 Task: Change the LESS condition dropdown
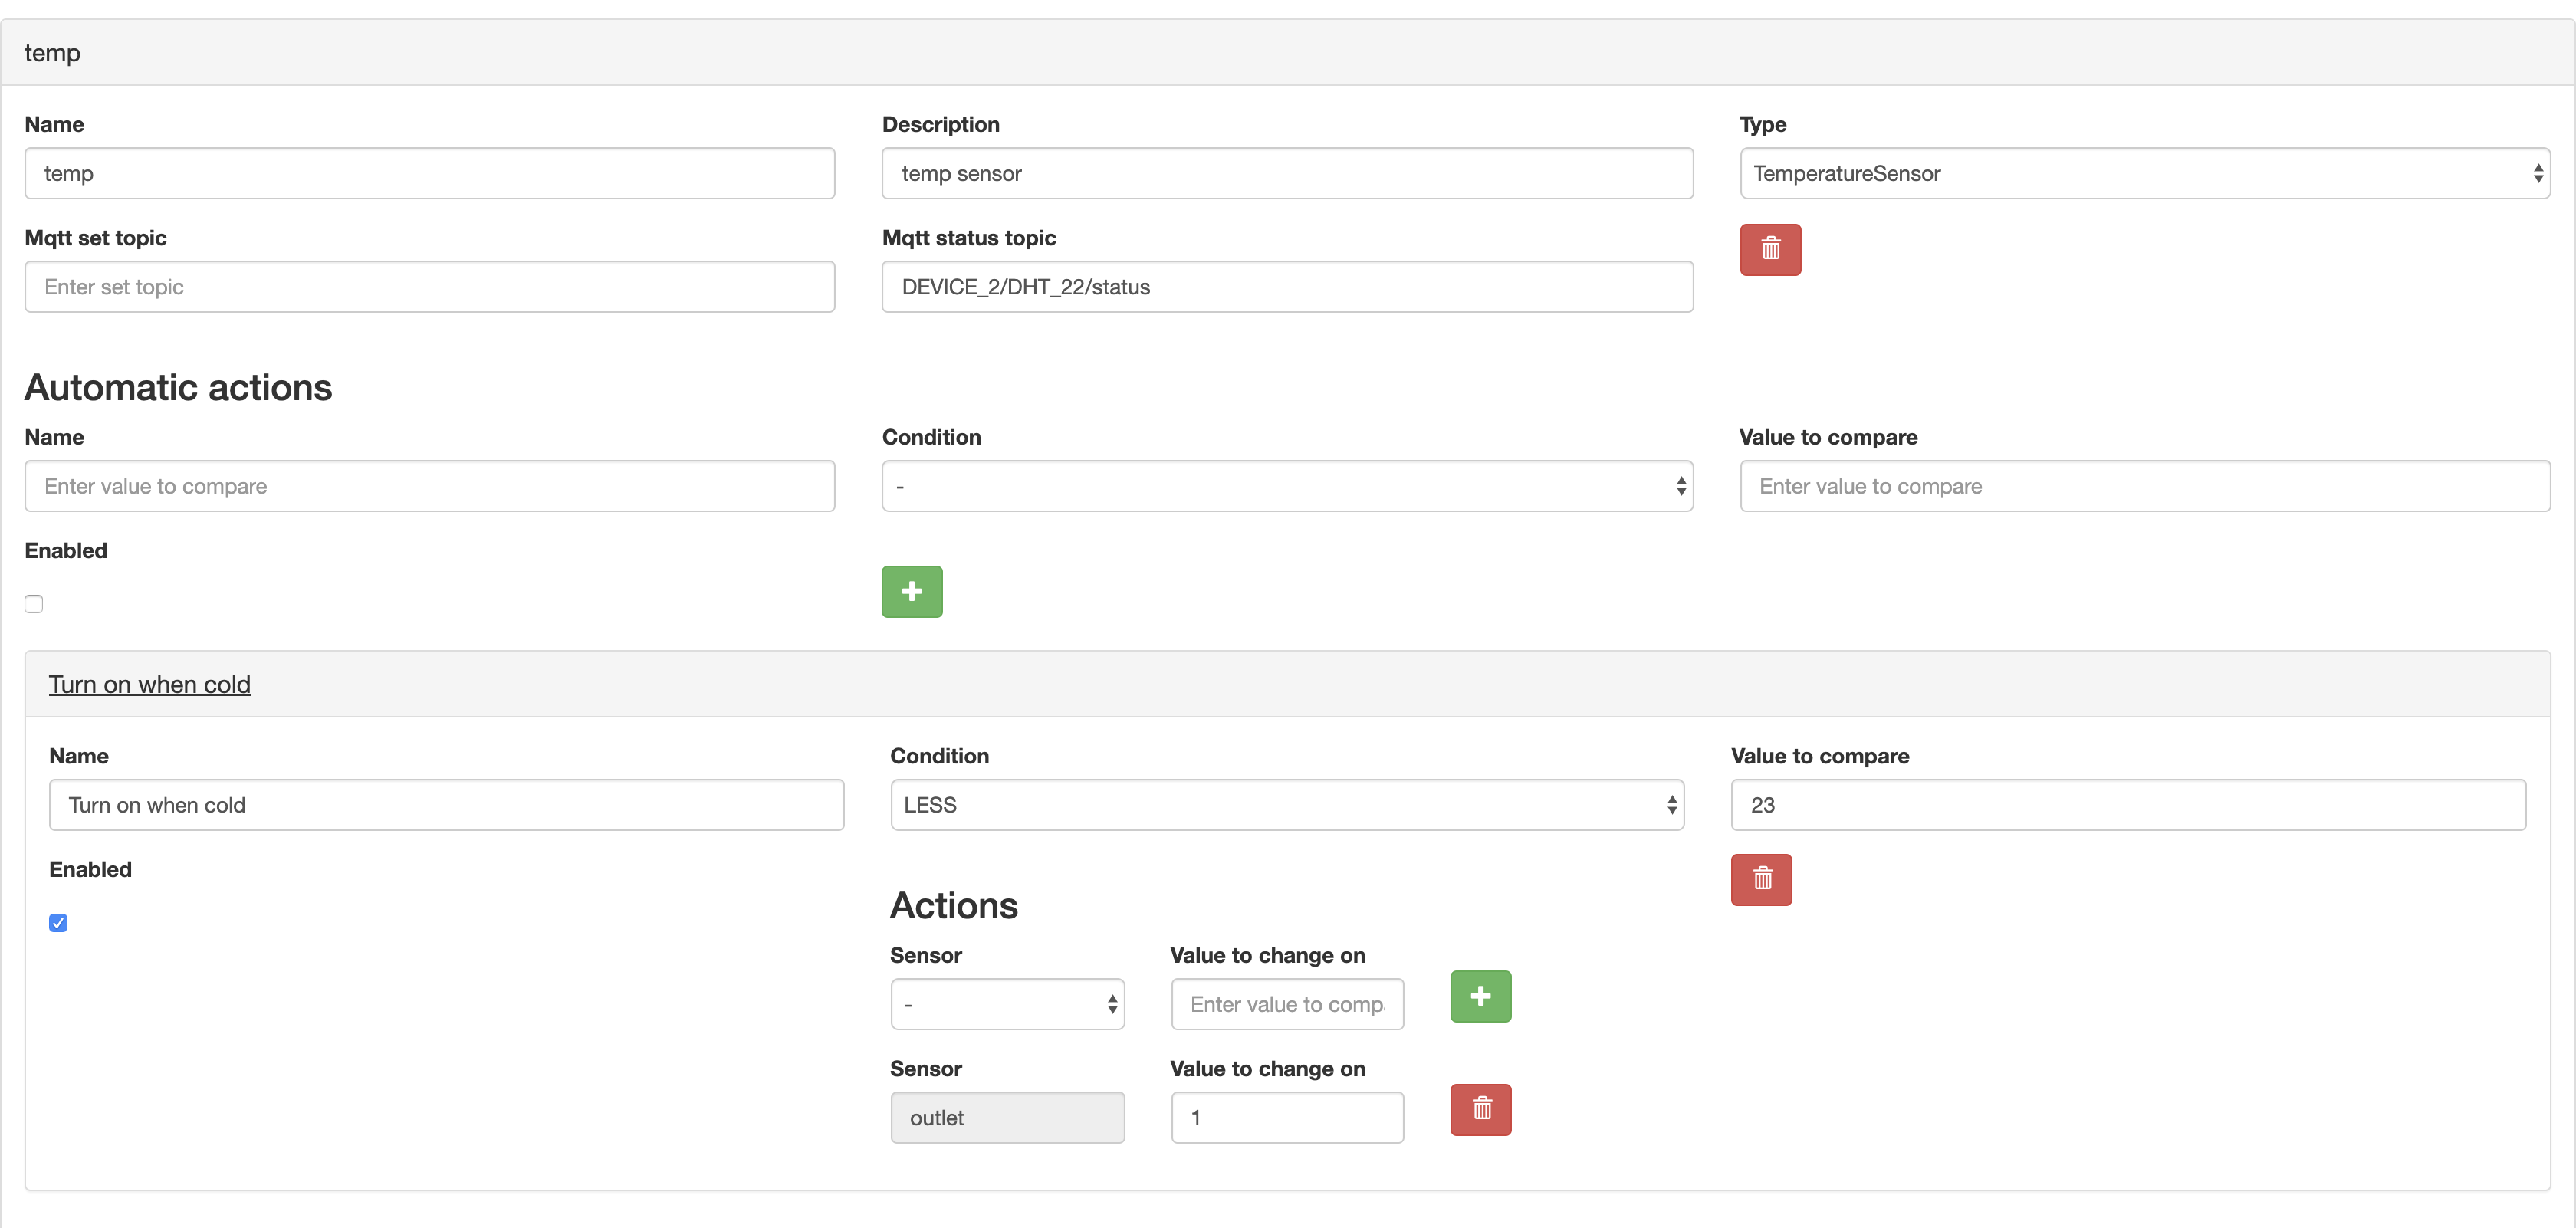click(1286, 805)
